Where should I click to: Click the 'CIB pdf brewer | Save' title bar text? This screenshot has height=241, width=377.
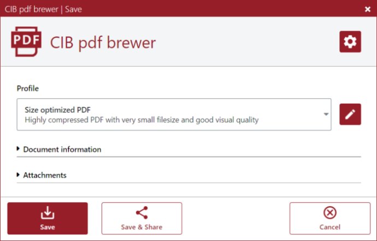point(43,9)
